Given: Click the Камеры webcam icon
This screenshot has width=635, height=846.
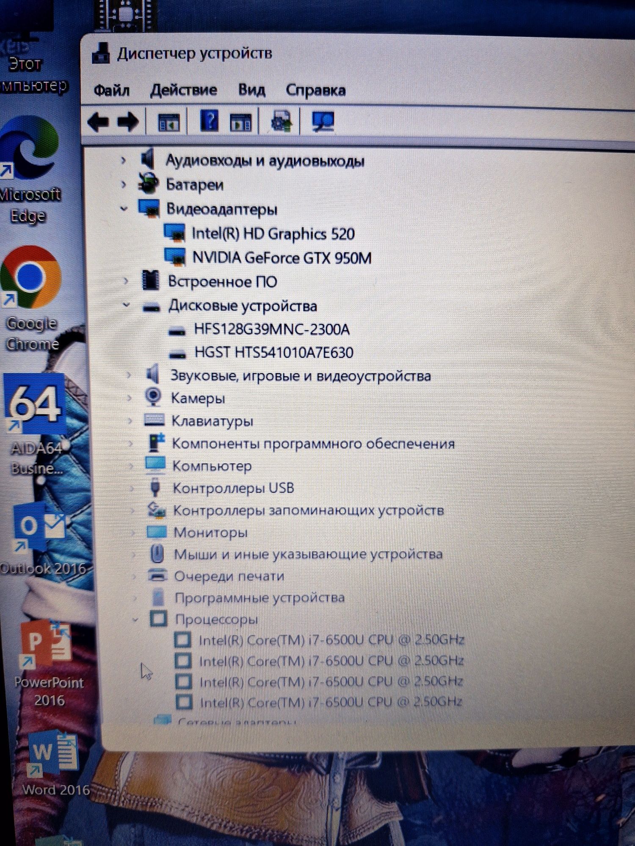Looking at the screenshot, I should coord(153,397).
